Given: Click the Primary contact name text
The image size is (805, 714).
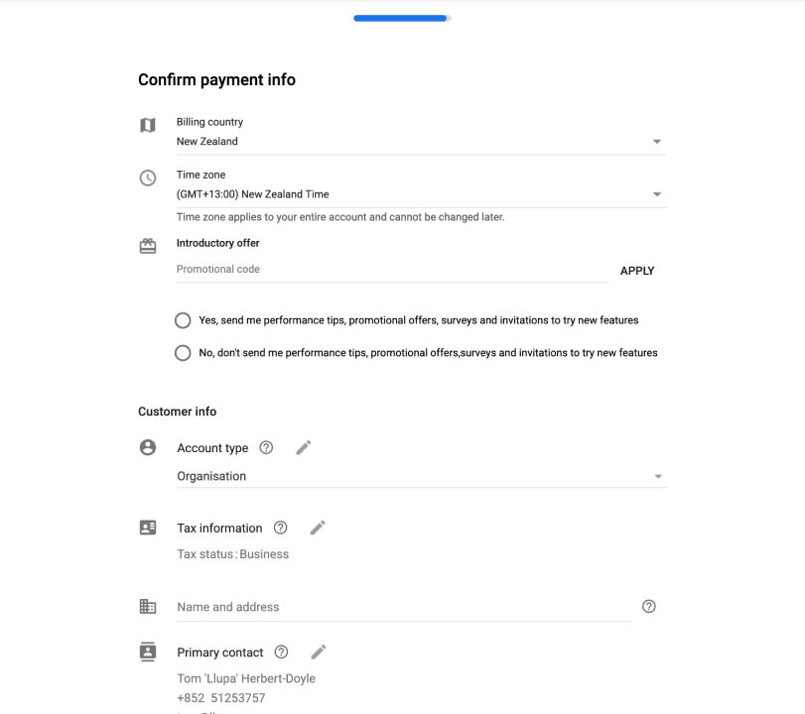Looking at the screenshot, I should click(246, 678).
